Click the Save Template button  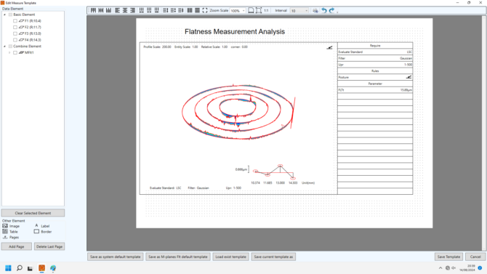pos(448,257)
